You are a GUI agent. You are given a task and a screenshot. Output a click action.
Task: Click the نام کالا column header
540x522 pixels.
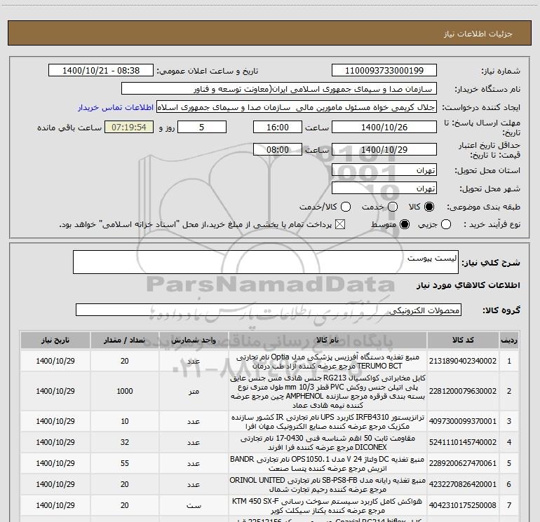pyautogui.click(x=328, y=341)
